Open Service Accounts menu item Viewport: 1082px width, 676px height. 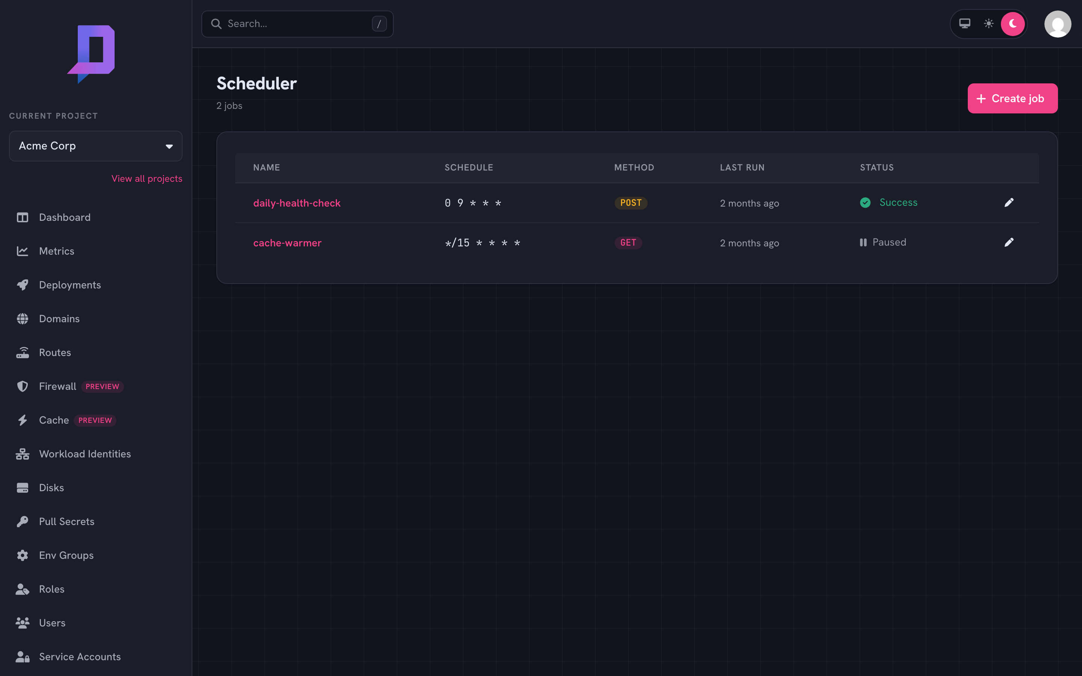point(80,657)
